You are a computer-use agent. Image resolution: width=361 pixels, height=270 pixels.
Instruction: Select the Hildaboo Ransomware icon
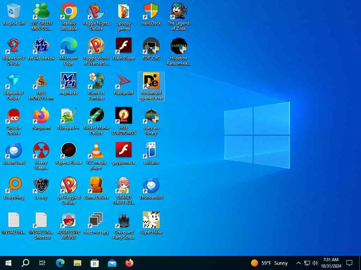tap(178, 46)
